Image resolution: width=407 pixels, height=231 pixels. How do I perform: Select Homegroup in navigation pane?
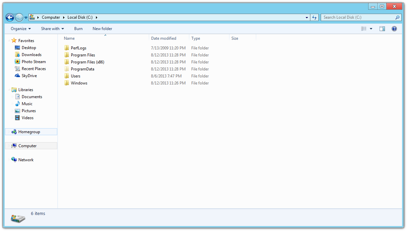tap(31, 132)
